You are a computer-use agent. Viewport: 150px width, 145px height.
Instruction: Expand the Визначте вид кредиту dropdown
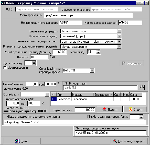tap(119, 31)
